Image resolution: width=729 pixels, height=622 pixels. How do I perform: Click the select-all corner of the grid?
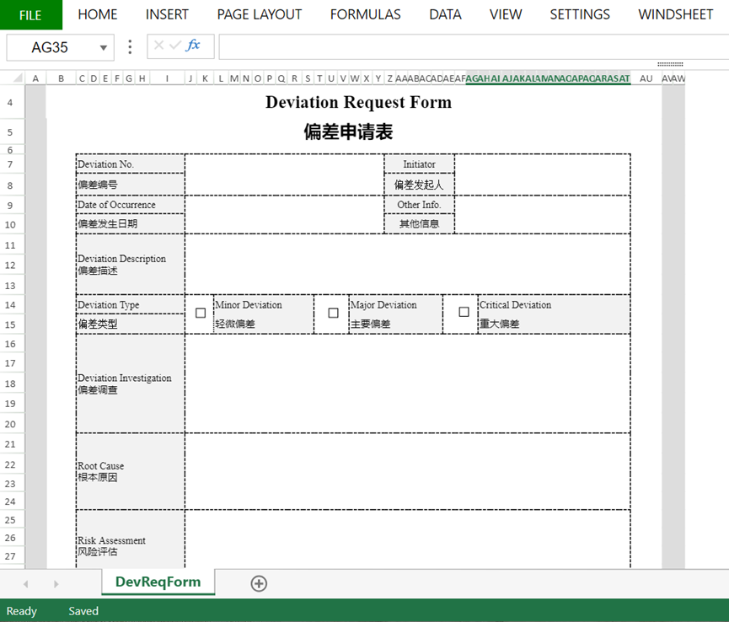pyautogui.click(x=12, y=78)
